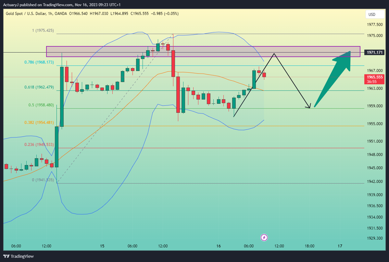Select the 1971.171 price label
The width and height of the screenshot is (389, 262).
pyautogui.click(x=375, y=53)
